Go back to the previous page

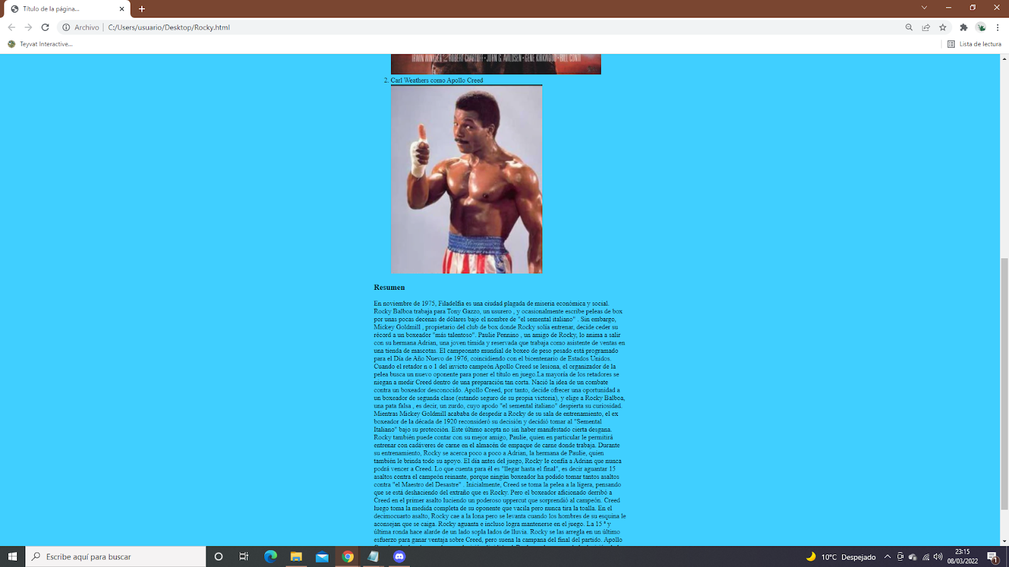point(11,27)
